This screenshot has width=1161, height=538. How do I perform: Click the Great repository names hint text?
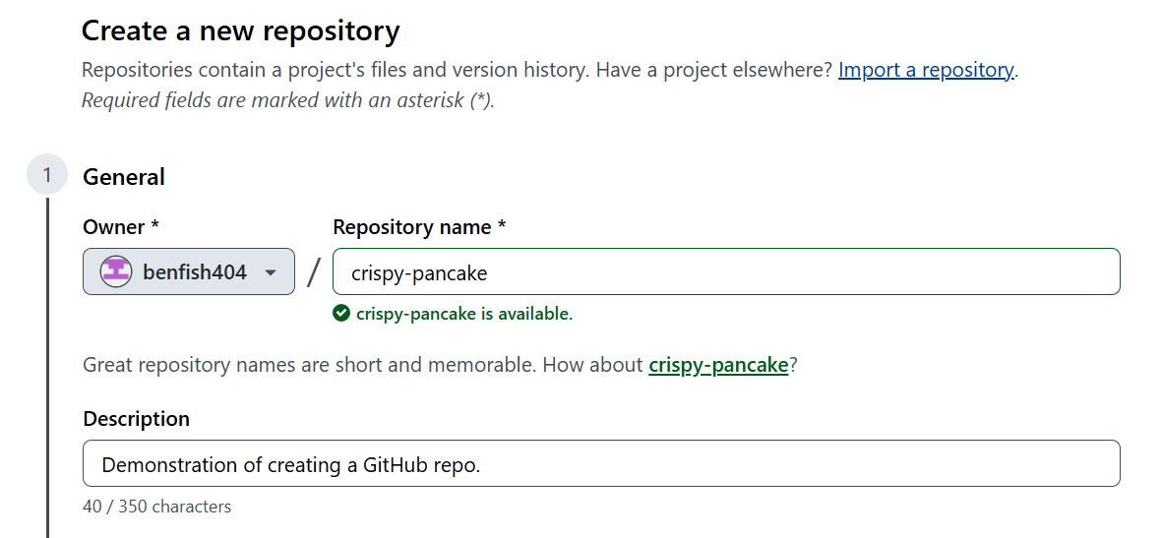click(x=440, y=365)
